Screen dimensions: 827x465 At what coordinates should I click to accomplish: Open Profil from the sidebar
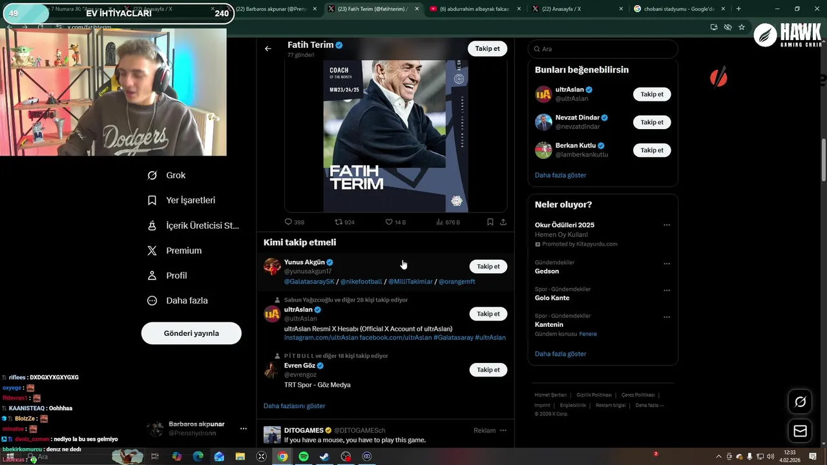click(x=168, y=275)
